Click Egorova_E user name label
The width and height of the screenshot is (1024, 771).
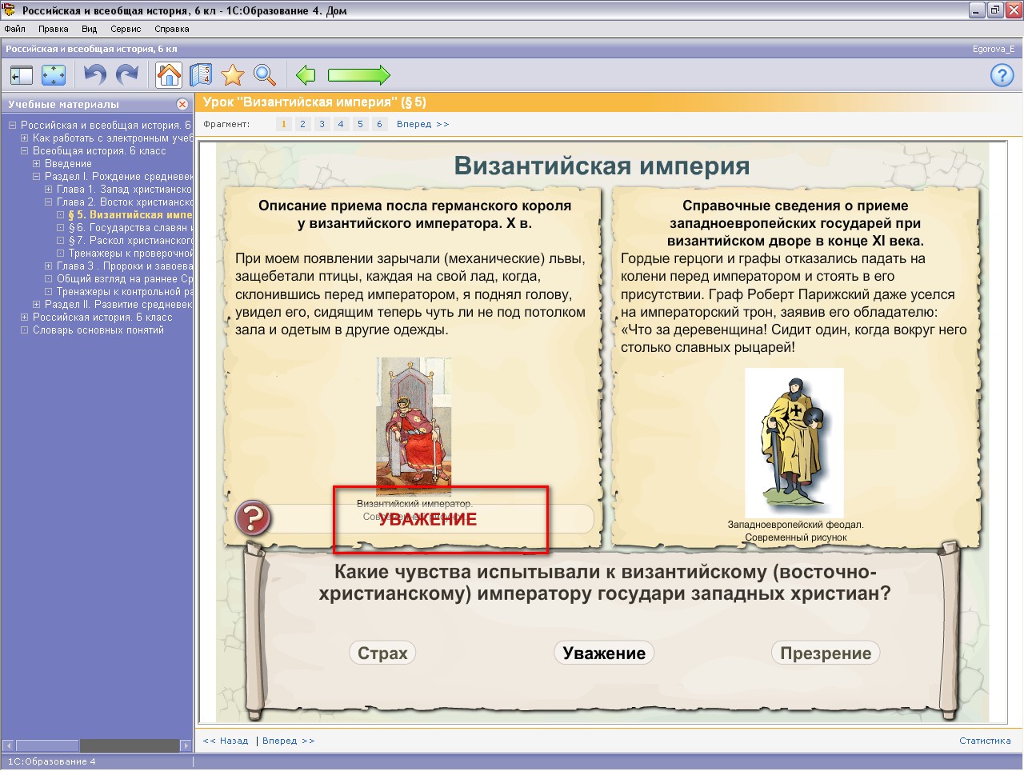point(993,49)
